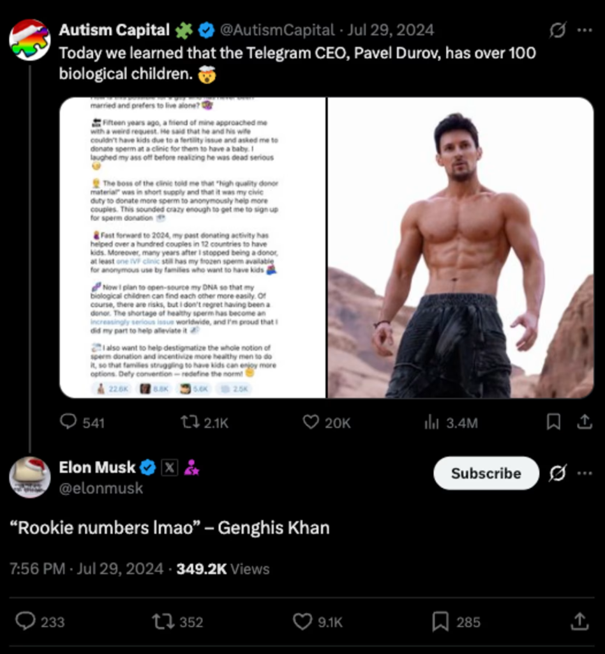View Pavel Durov's shirtless photo
Image resolution: width=605 pixels, height=654 pixels.
point(459,246)
